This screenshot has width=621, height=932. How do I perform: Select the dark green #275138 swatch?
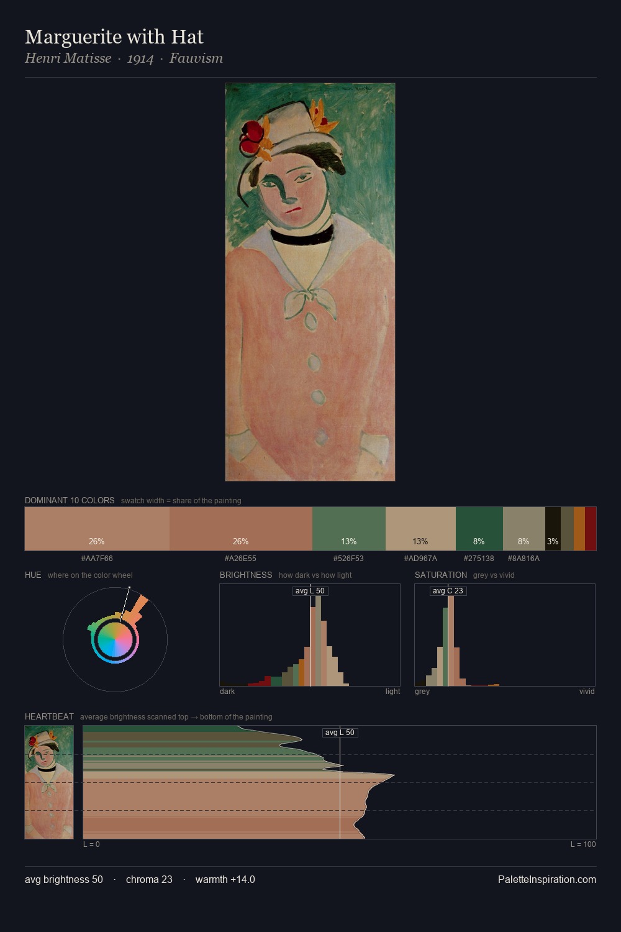click(479, 529)
